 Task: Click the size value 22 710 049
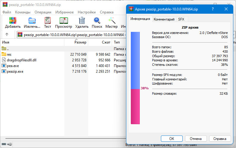coord(78,54)
